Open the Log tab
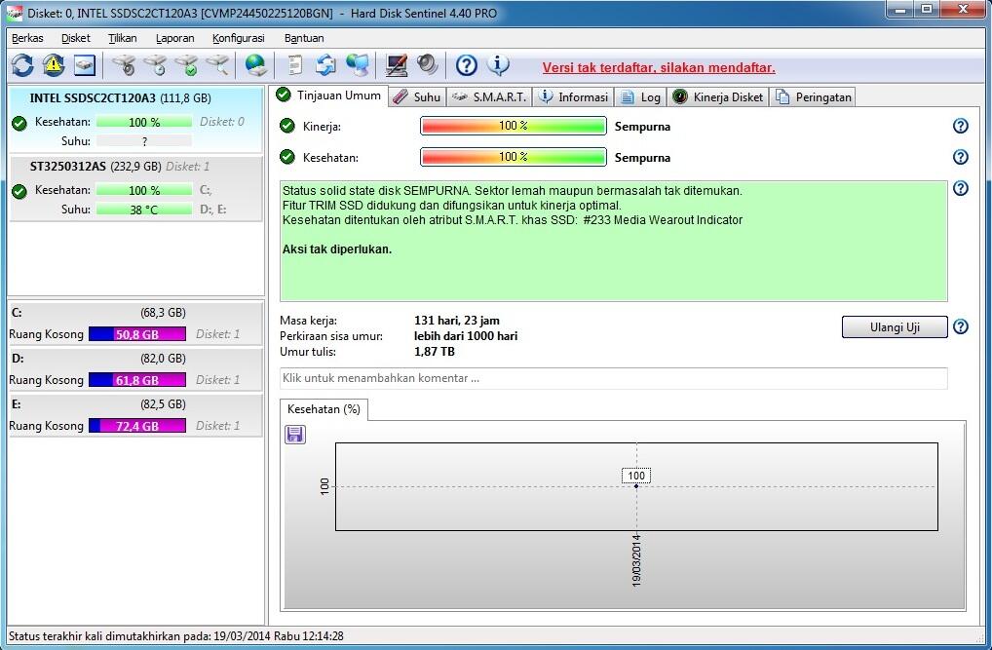 pyautogui.click(x=640, y=96)
